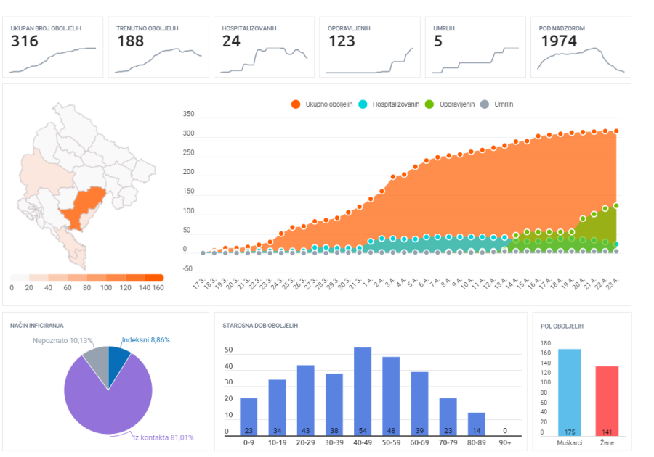Screen dimensions: 654x457
Task: Click the 20-29 age bar showing 43
Action: pos(305,400)
